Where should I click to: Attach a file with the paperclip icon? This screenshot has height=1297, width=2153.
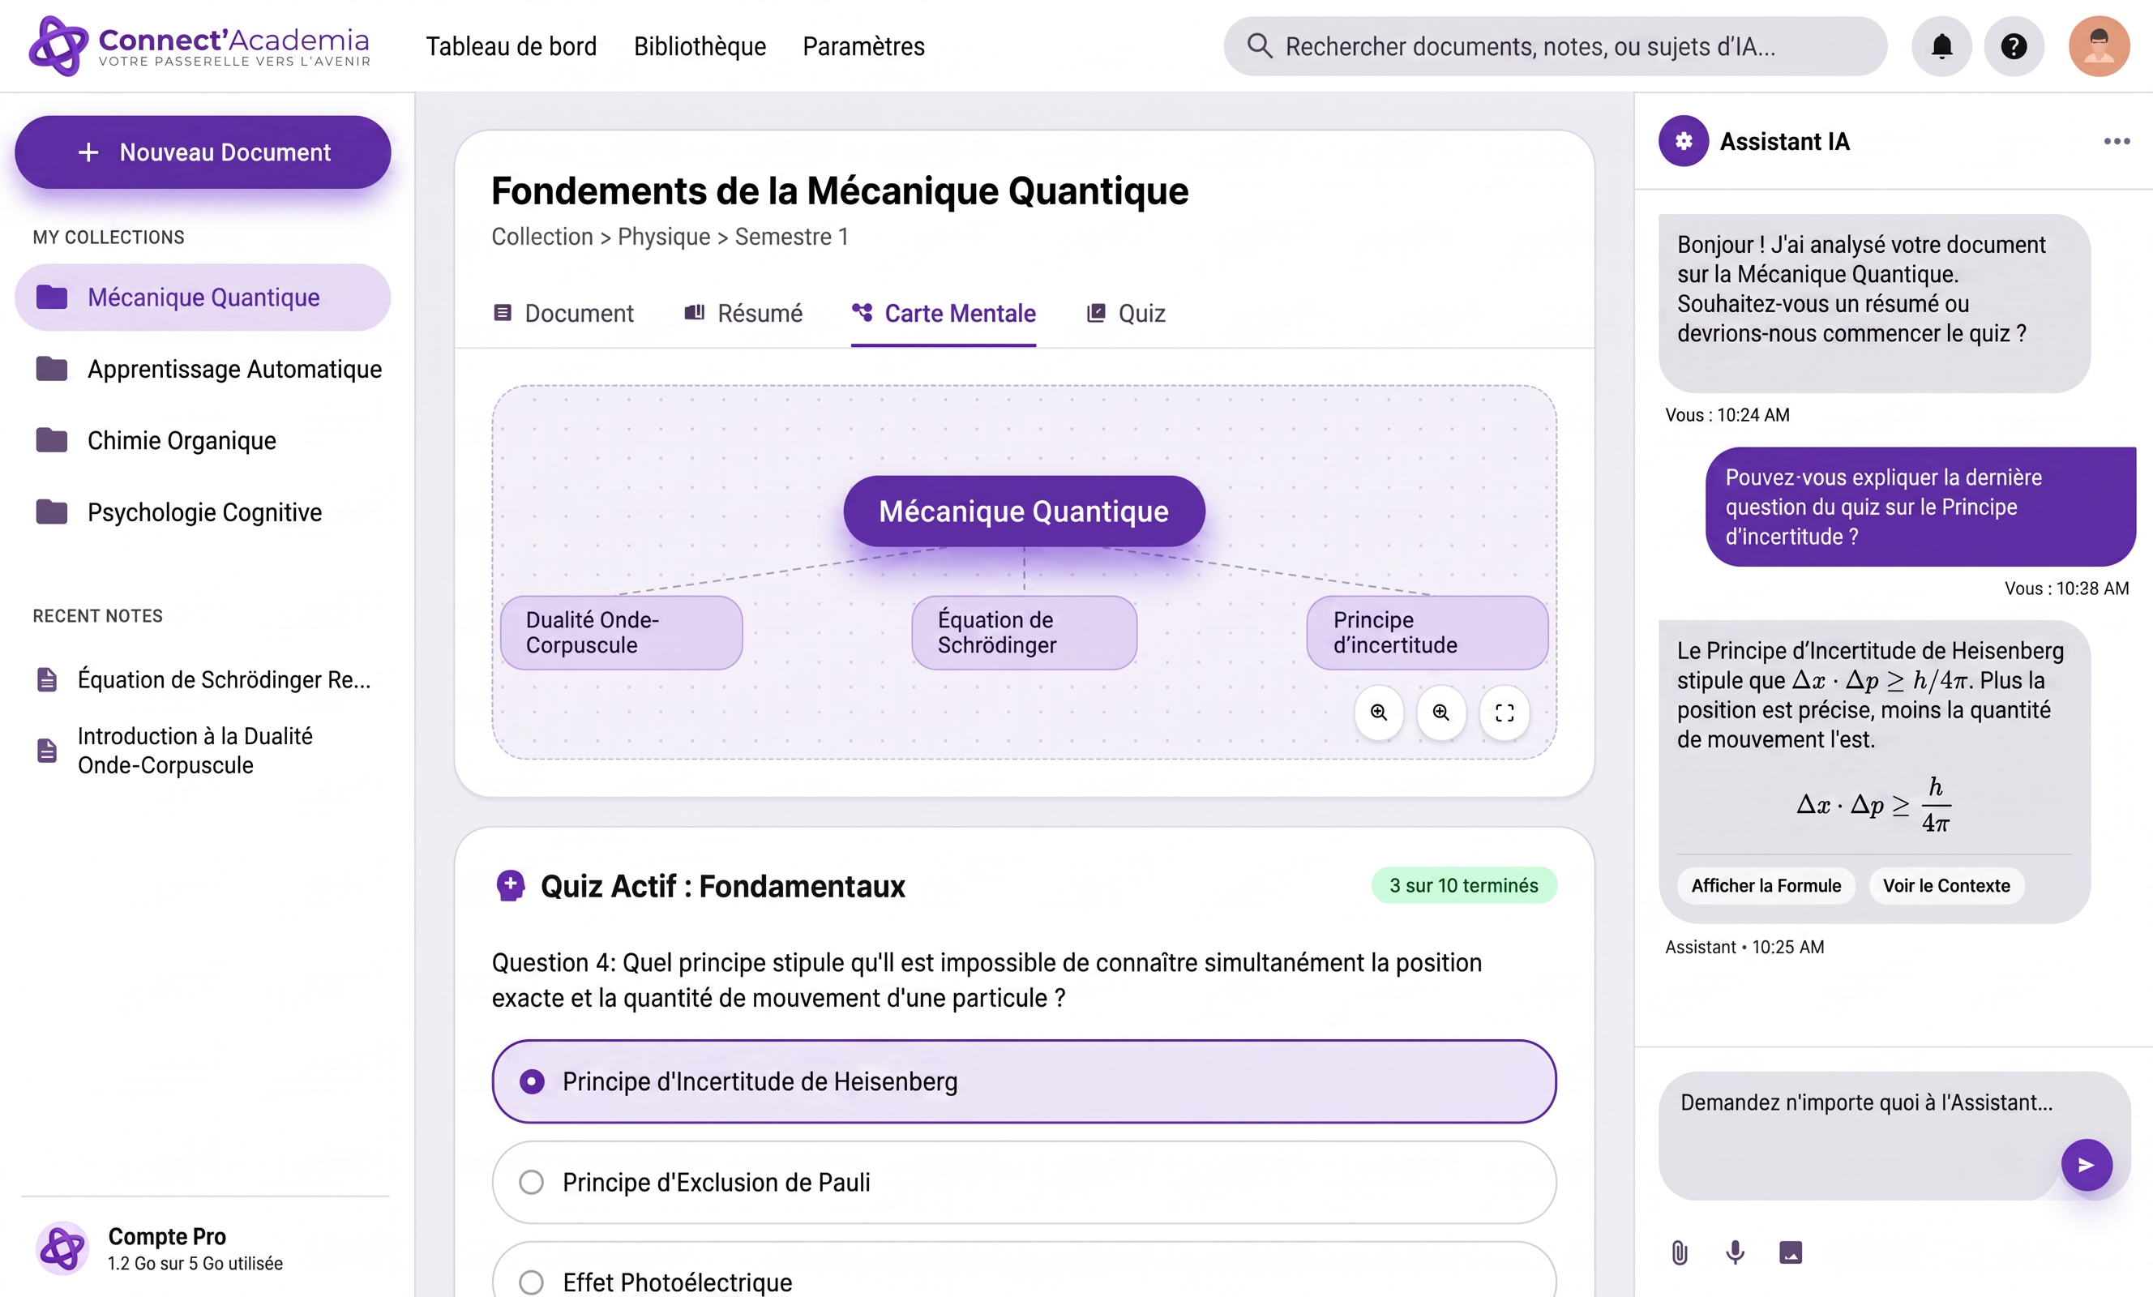pyautogui.click(x=1680, y=1252)
